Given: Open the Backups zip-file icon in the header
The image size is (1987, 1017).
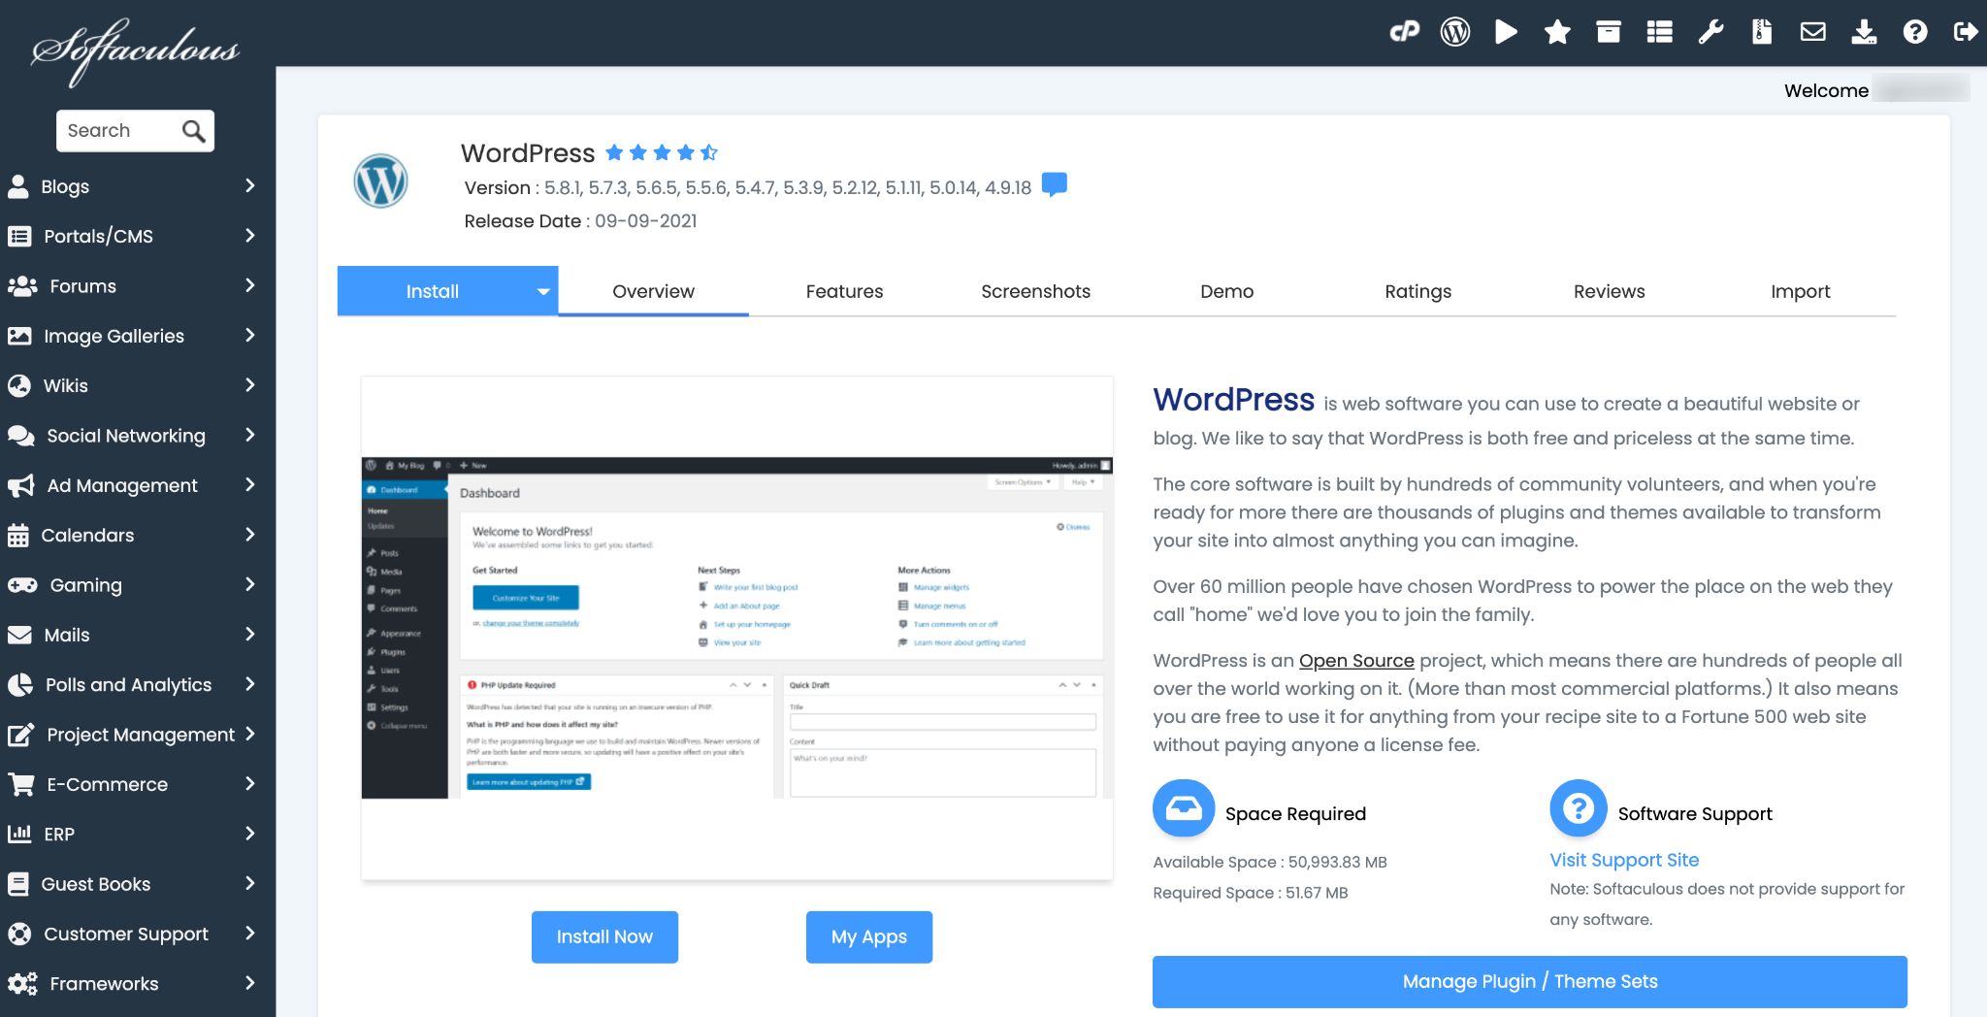Looking at the screenshot, I should (1762, 31).
